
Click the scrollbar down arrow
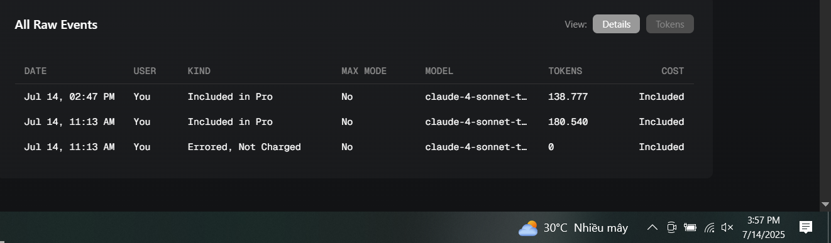click(x=825, y=205)
